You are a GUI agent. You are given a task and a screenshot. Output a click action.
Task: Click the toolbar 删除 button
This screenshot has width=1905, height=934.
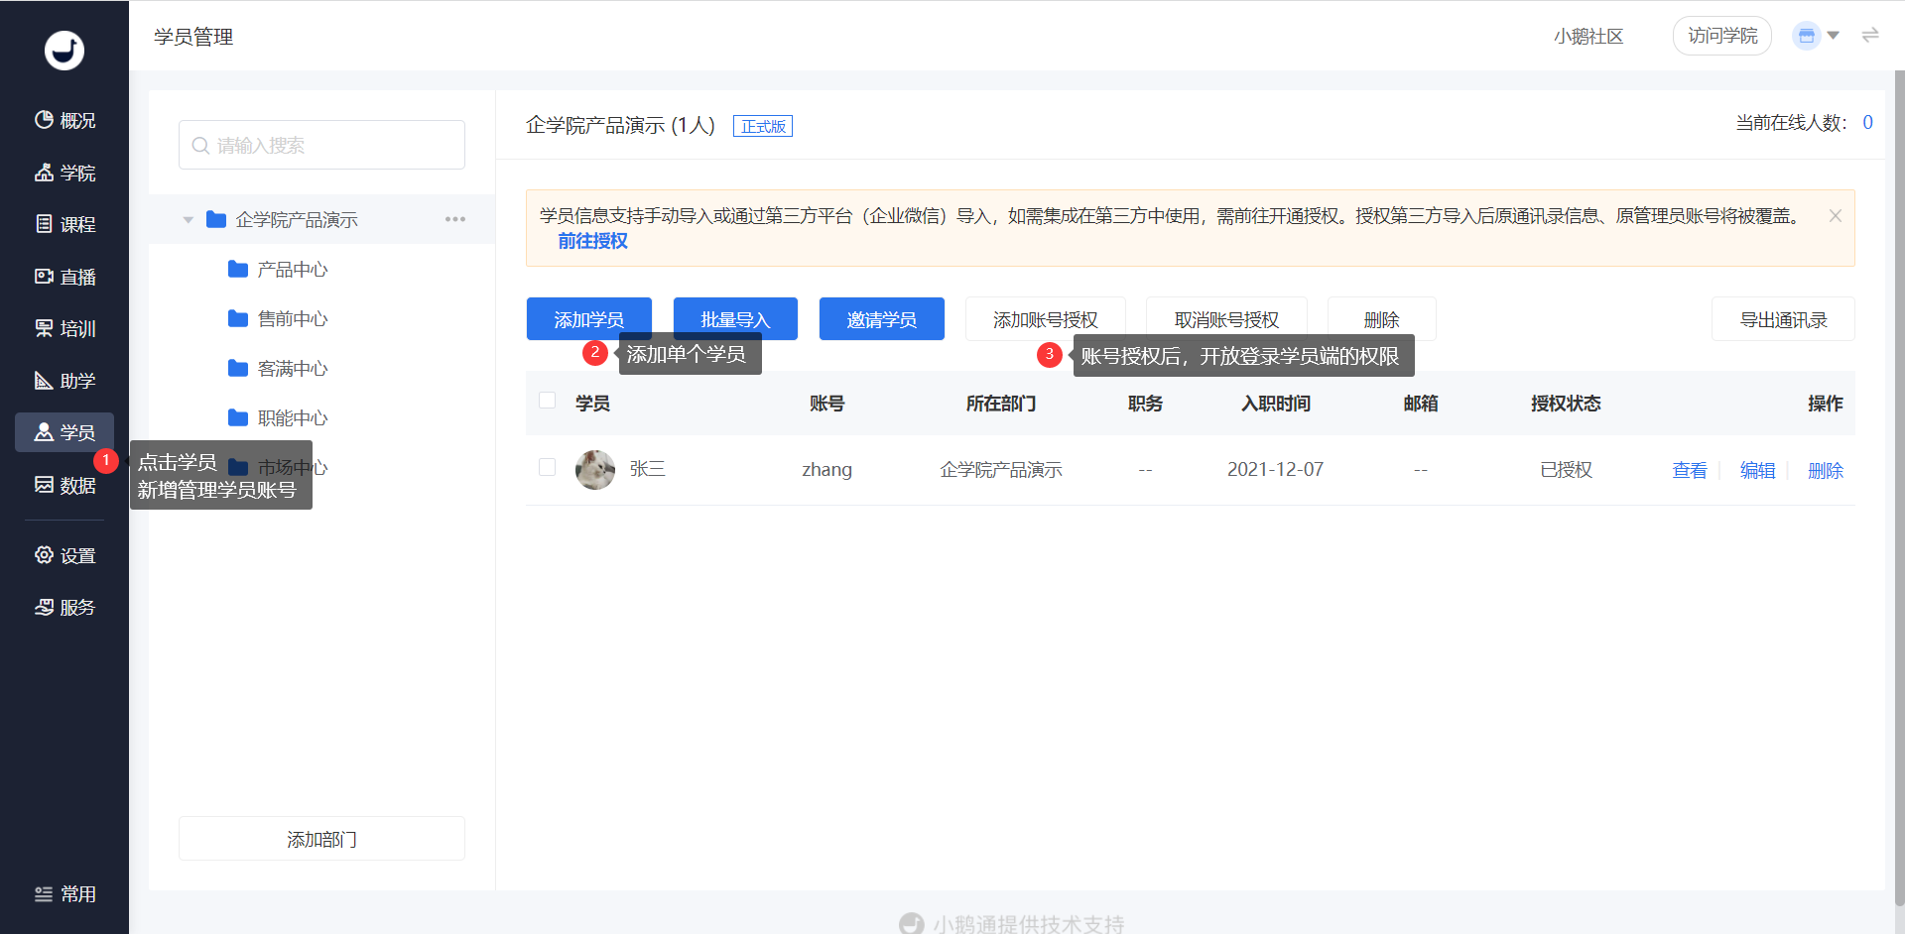point(1382,319)
